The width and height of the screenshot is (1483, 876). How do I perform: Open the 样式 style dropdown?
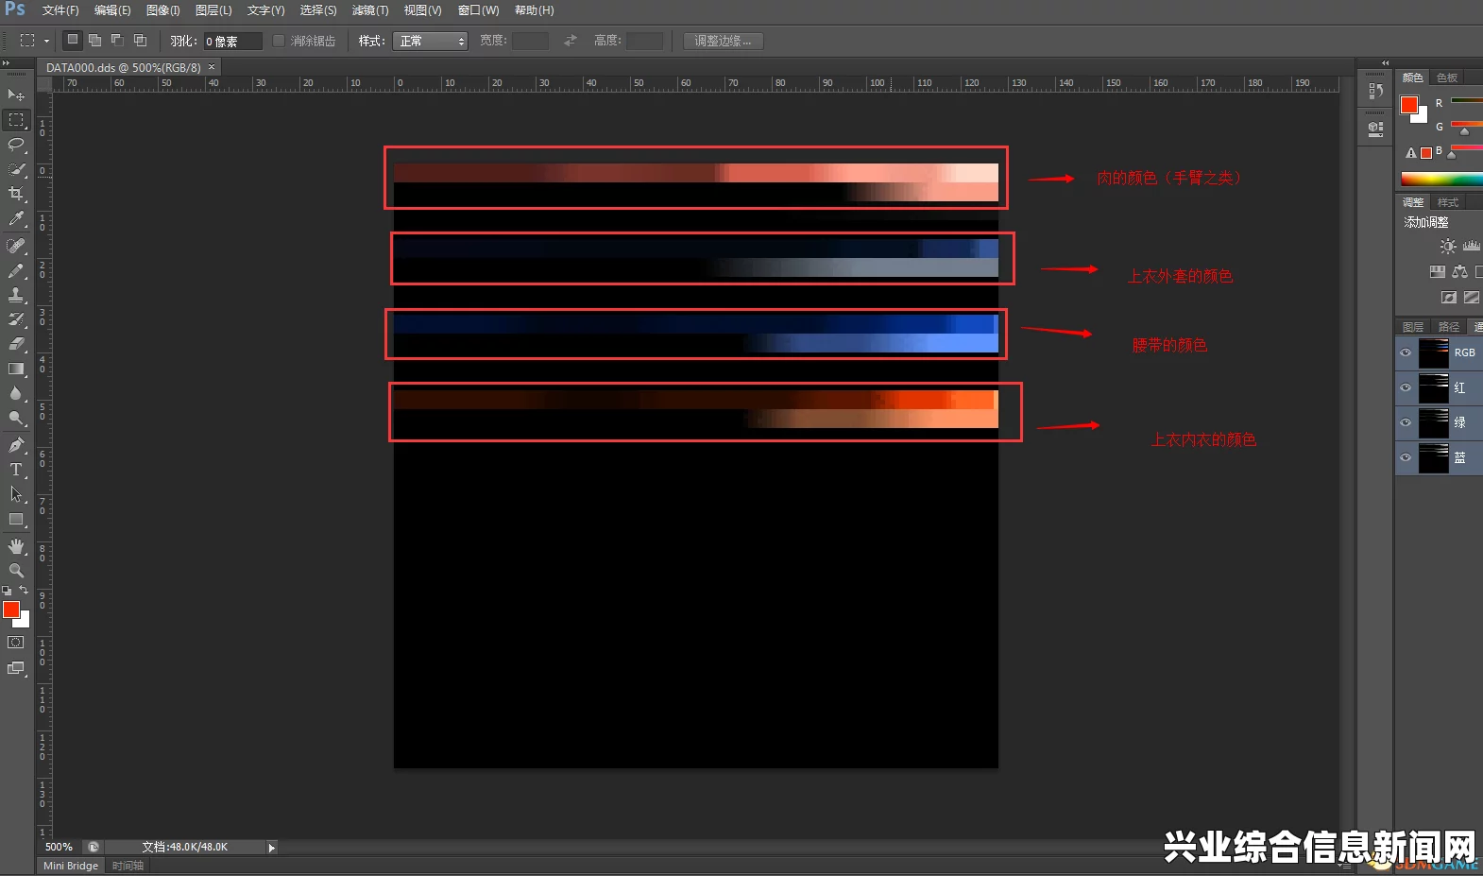430,41
